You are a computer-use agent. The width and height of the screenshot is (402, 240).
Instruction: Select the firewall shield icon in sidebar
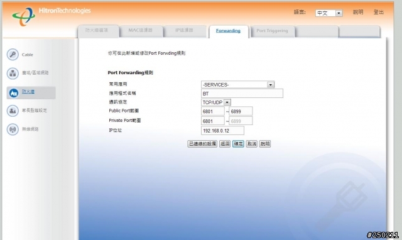tap(14, 93)
